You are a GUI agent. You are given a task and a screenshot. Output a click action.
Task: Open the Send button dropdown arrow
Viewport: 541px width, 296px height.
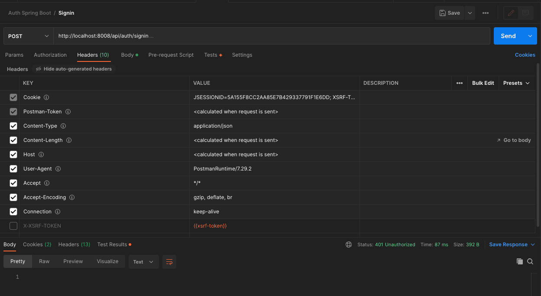pyautogui.click(x=531, y=36)
